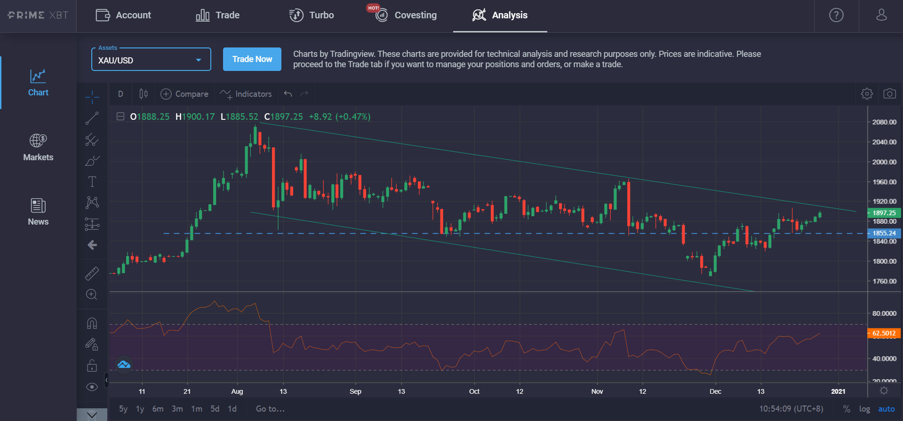Set the time range to 1m
The width and height of the screenshot is (903, 421).
[197, 409]
